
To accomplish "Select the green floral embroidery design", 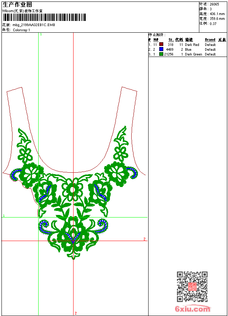I will [x=74, y=193].
